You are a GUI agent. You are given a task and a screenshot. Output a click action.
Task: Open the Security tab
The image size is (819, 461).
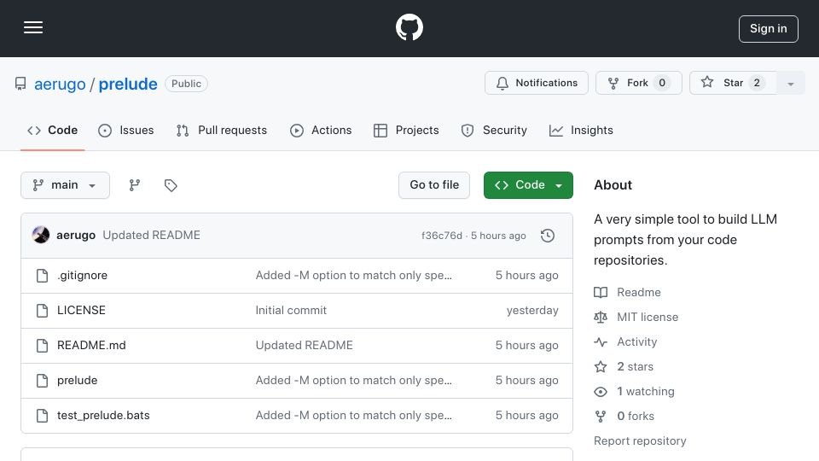click(494, 130)
